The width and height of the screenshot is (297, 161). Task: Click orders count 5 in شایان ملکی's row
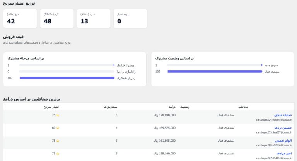[116, 115]
